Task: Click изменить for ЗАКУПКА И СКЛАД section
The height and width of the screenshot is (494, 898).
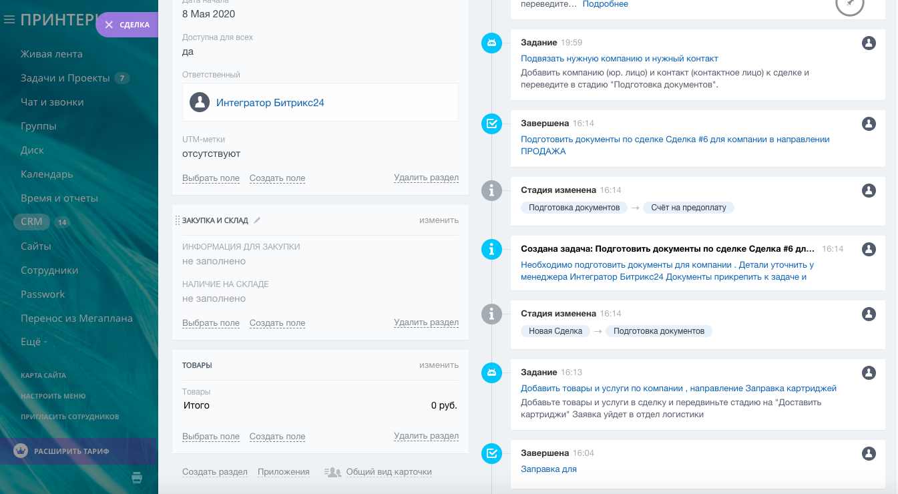Action: pyautogui.click(x=439, y=220)
